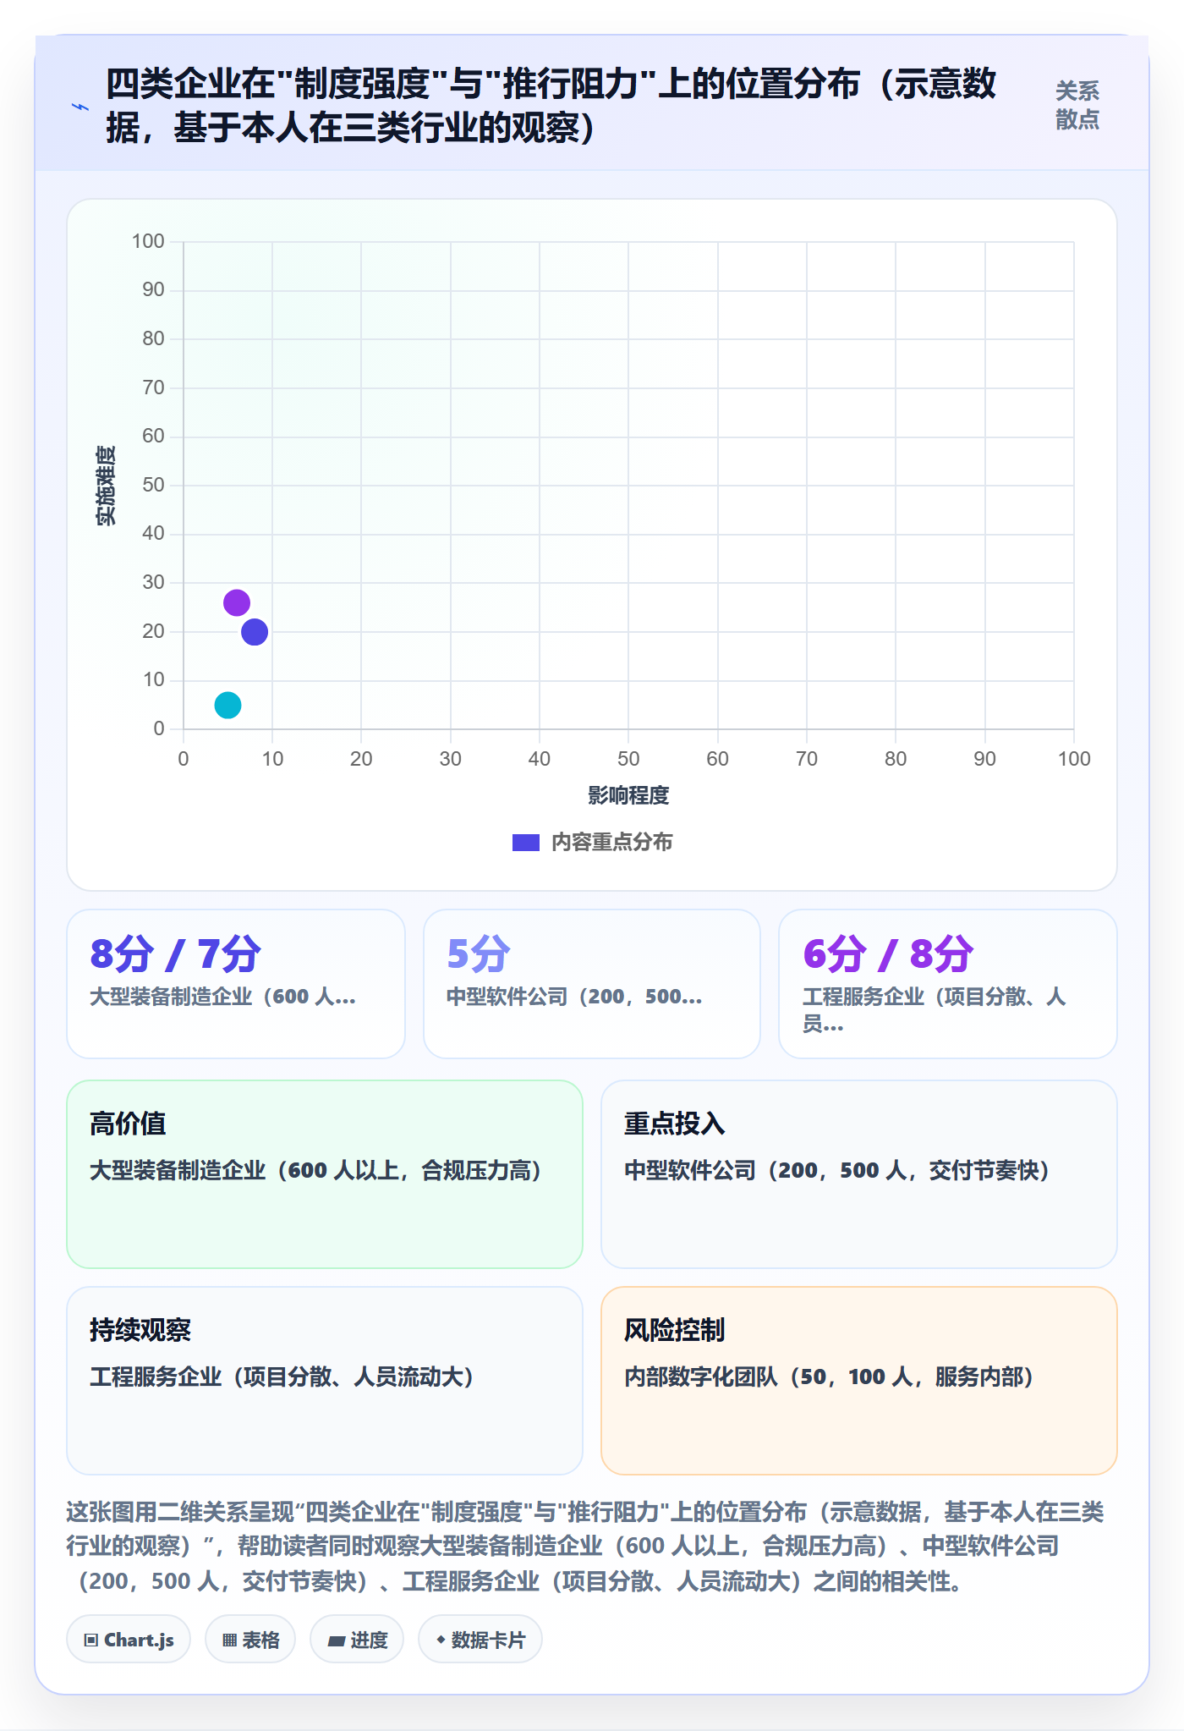The image size is (1184, 1731).
Task: Click the Chart.js tag chip
Action: 129,1640
